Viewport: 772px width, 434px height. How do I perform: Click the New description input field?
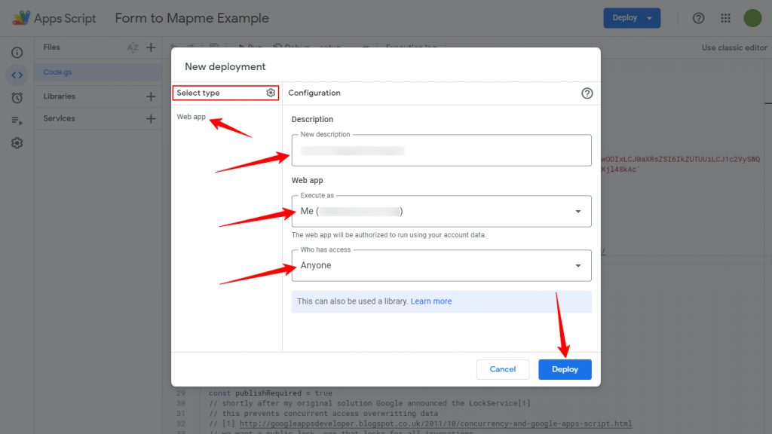point(440,150)
